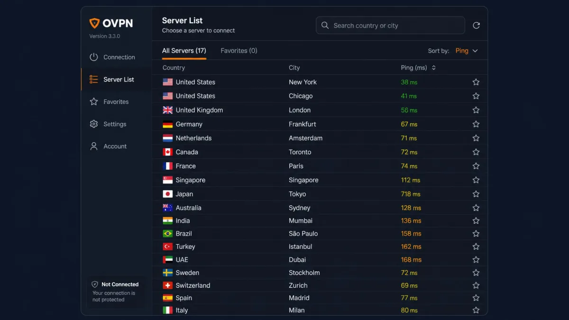Viewport: 569px width, 320px height.
Task: Click the Country column header
Action: [x=174, y=68]
